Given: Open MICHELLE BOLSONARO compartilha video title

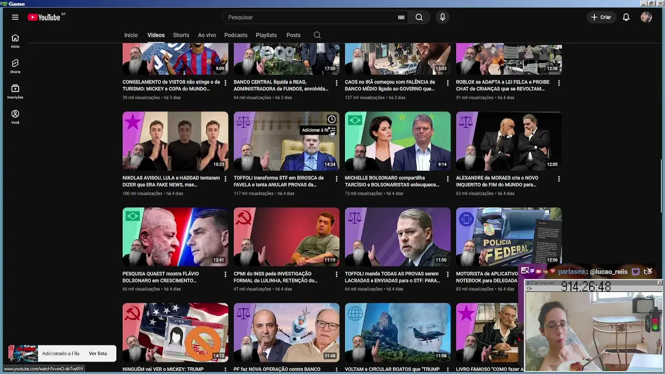Looking at the screenshot, I should (392, 181).
